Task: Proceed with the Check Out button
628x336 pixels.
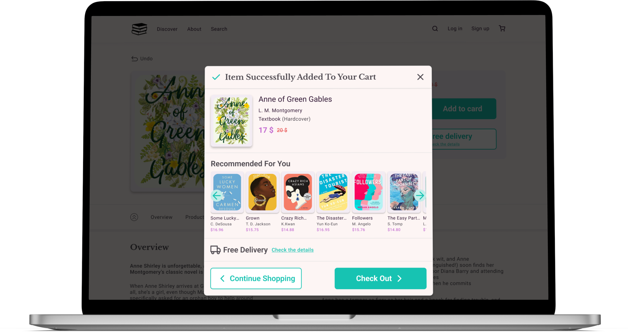Action: coord(380,278)
